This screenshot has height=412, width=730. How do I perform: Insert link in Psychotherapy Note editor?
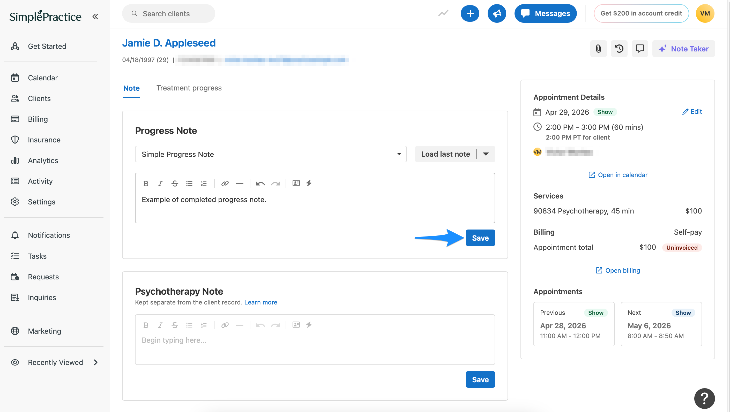click(225, 325)
